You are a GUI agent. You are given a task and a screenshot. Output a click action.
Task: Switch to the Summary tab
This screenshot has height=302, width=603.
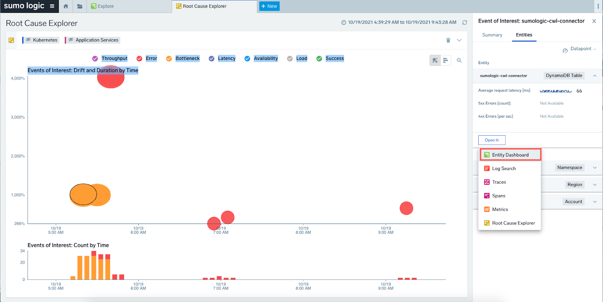pos(492,35)
